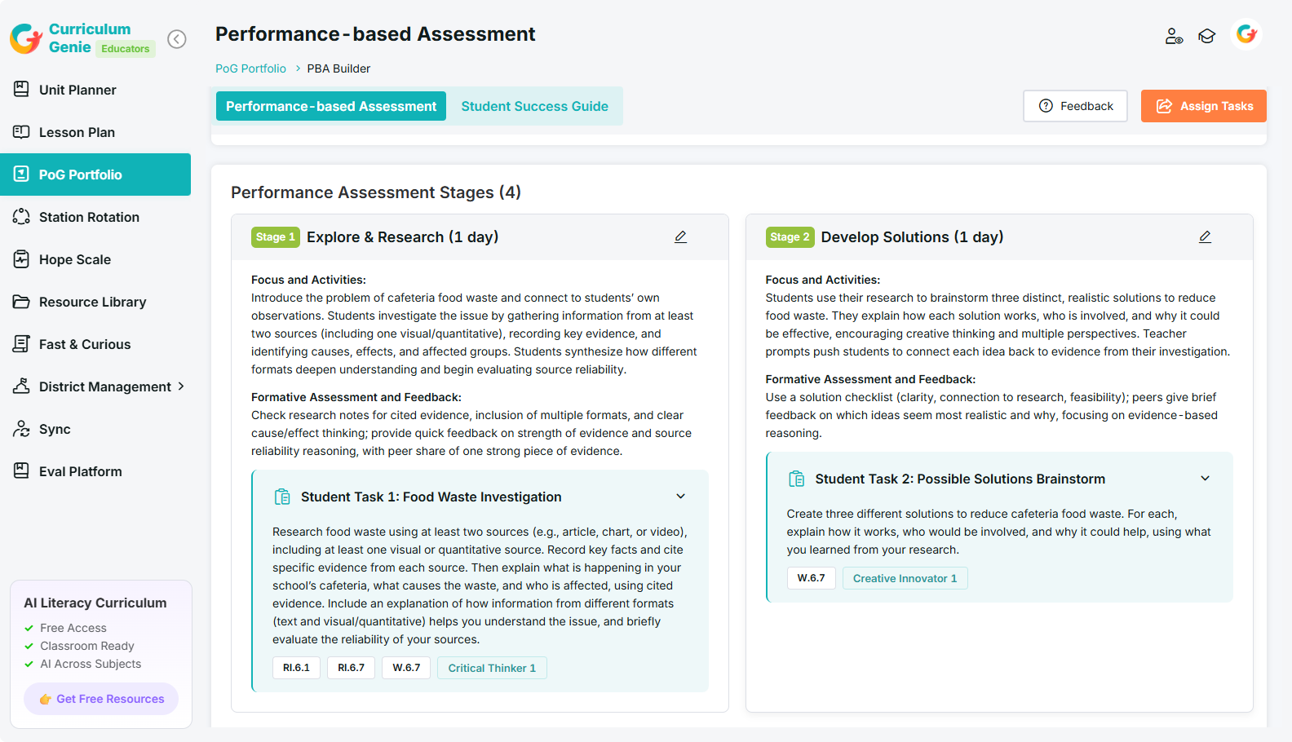Open the profile avatar in top right
1292x742 pixels.
point(1246,34)
